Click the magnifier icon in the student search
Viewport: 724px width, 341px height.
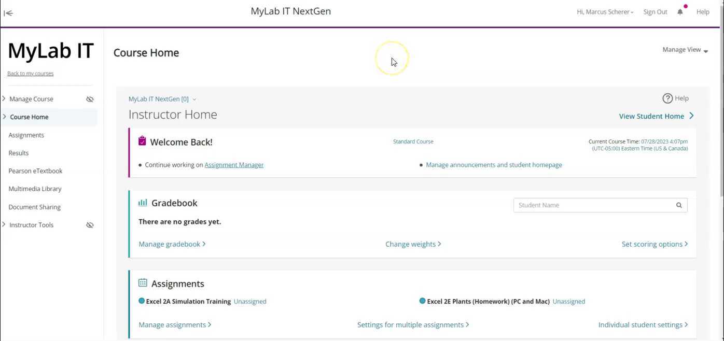point(679,205)
